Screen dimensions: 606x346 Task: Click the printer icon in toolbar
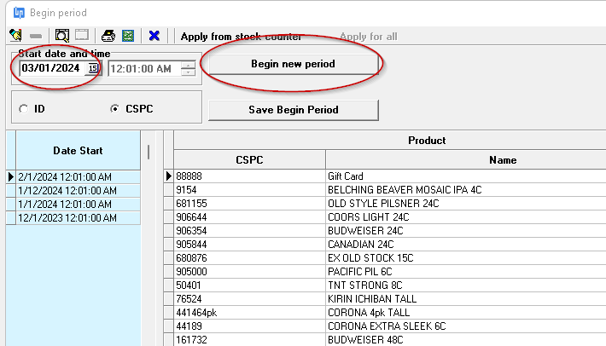tap(108, 36)
